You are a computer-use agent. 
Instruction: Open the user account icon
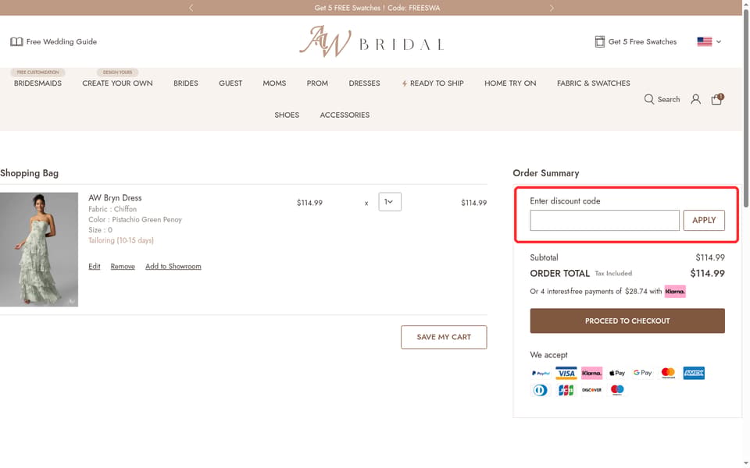(695, 99)
